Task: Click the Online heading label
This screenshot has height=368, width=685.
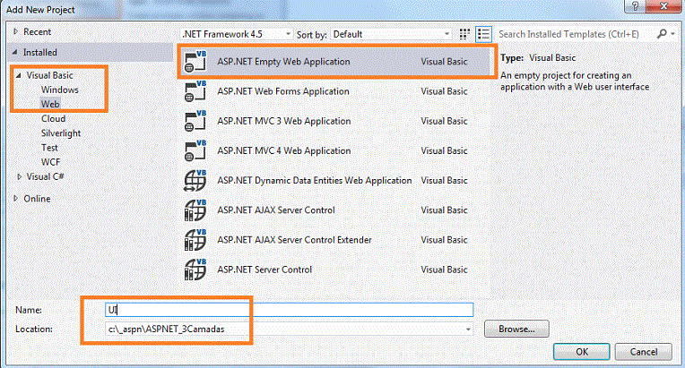Action: [x=37, y=199]
